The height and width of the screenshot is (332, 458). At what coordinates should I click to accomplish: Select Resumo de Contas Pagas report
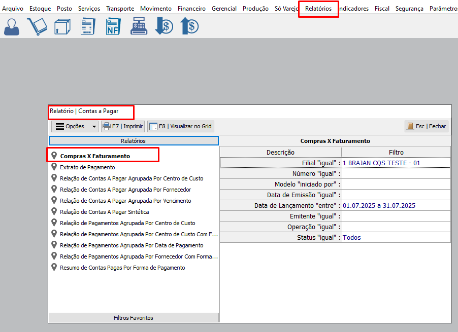[x=122, y=268]
